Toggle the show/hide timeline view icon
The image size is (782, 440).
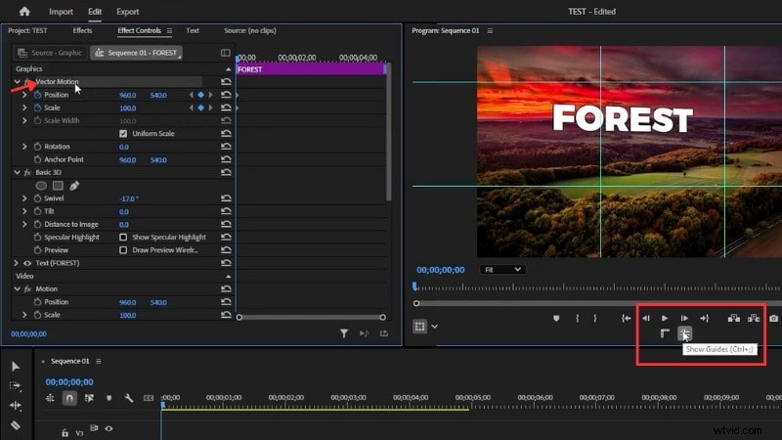tap(226, 53)
